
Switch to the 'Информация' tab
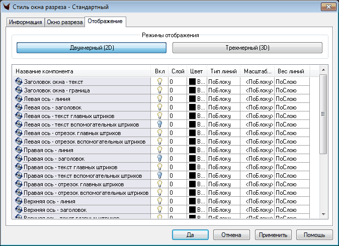[x=25, y=22]
